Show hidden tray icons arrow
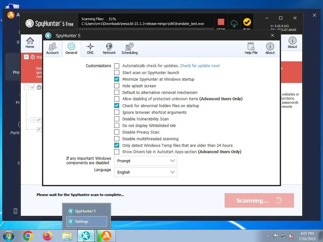323x242 pixels. point(268,236)
